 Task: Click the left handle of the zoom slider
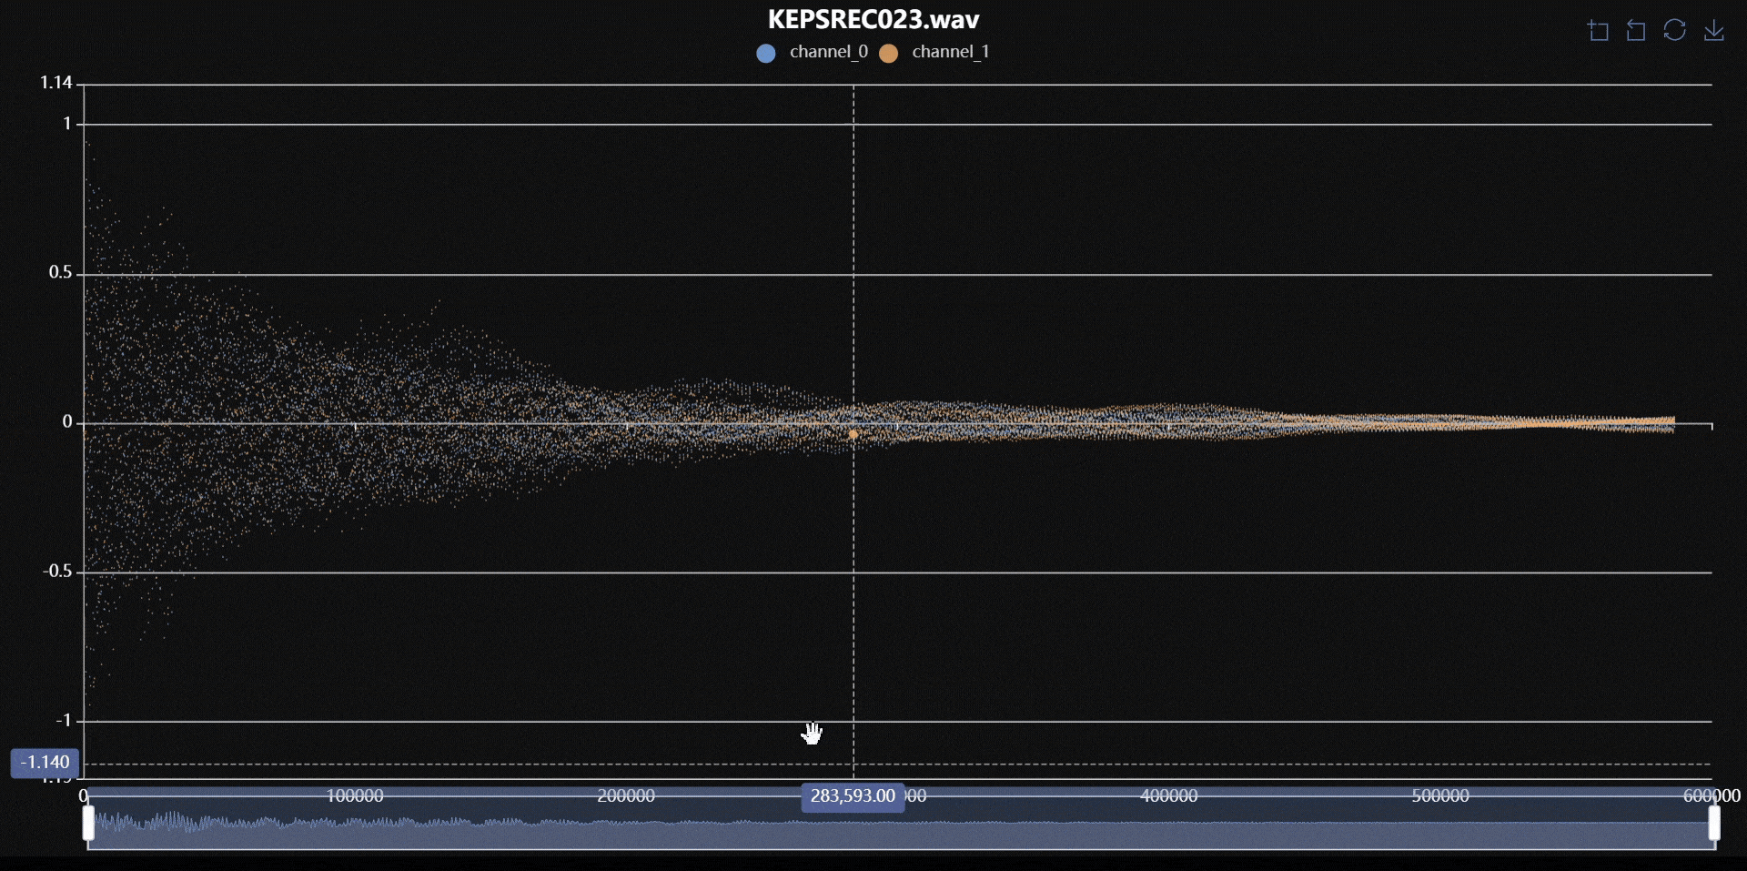(88, 824)
